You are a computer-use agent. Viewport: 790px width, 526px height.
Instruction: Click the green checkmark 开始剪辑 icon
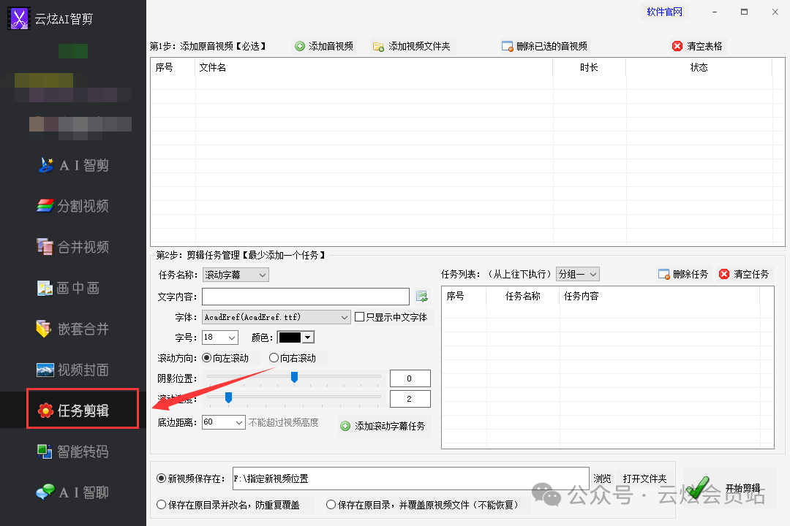point(698,488)
